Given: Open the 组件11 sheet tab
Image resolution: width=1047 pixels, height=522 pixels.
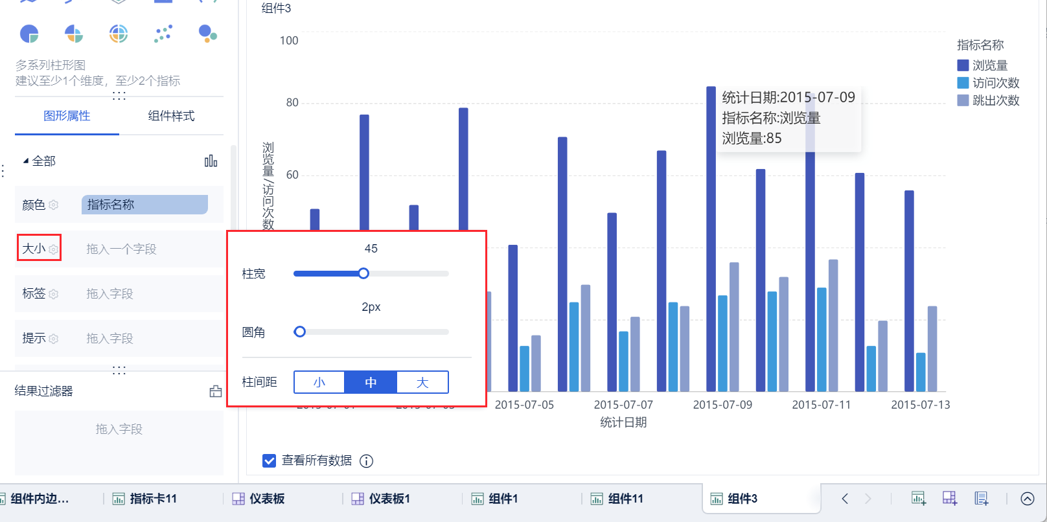Looking at the screenshot, I should point(617,499).
